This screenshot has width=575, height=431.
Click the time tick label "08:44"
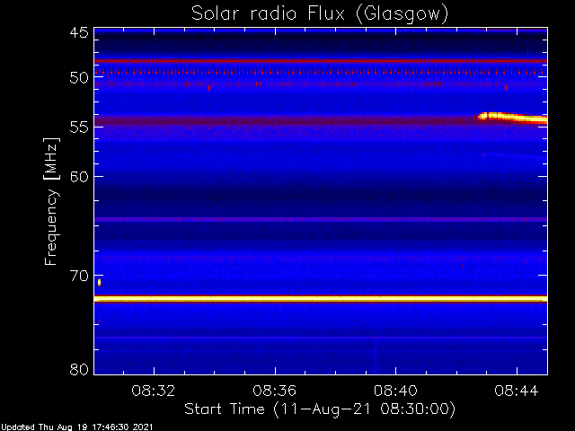click(x=517, y=391)
